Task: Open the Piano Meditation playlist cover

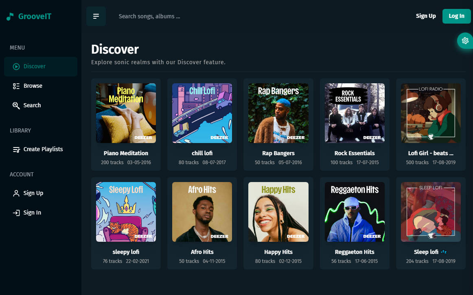Action: point(126,113)
